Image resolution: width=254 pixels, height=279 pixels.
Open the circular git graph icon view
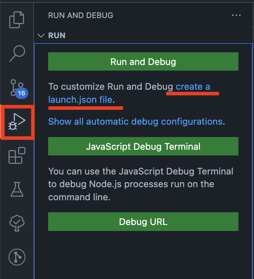coord(17,257)
